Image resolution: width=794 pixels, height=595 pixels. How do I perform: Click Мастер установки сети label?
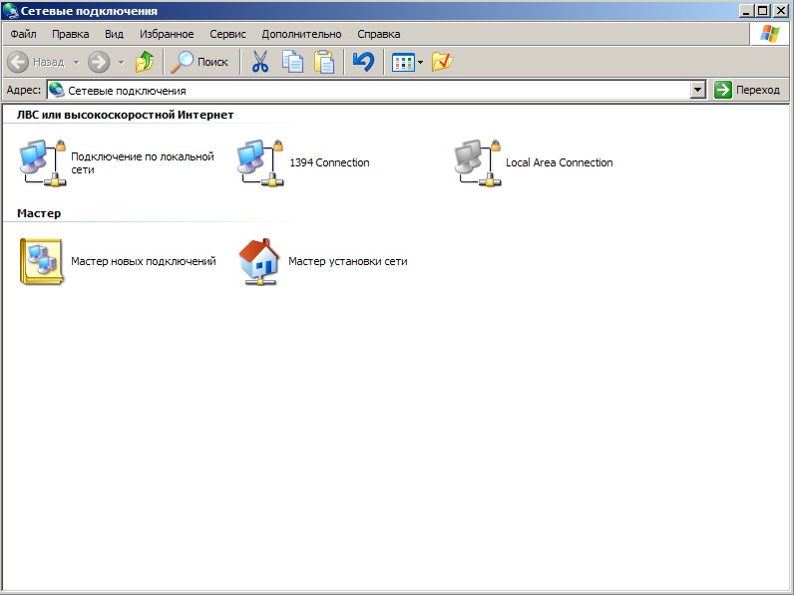348,261
